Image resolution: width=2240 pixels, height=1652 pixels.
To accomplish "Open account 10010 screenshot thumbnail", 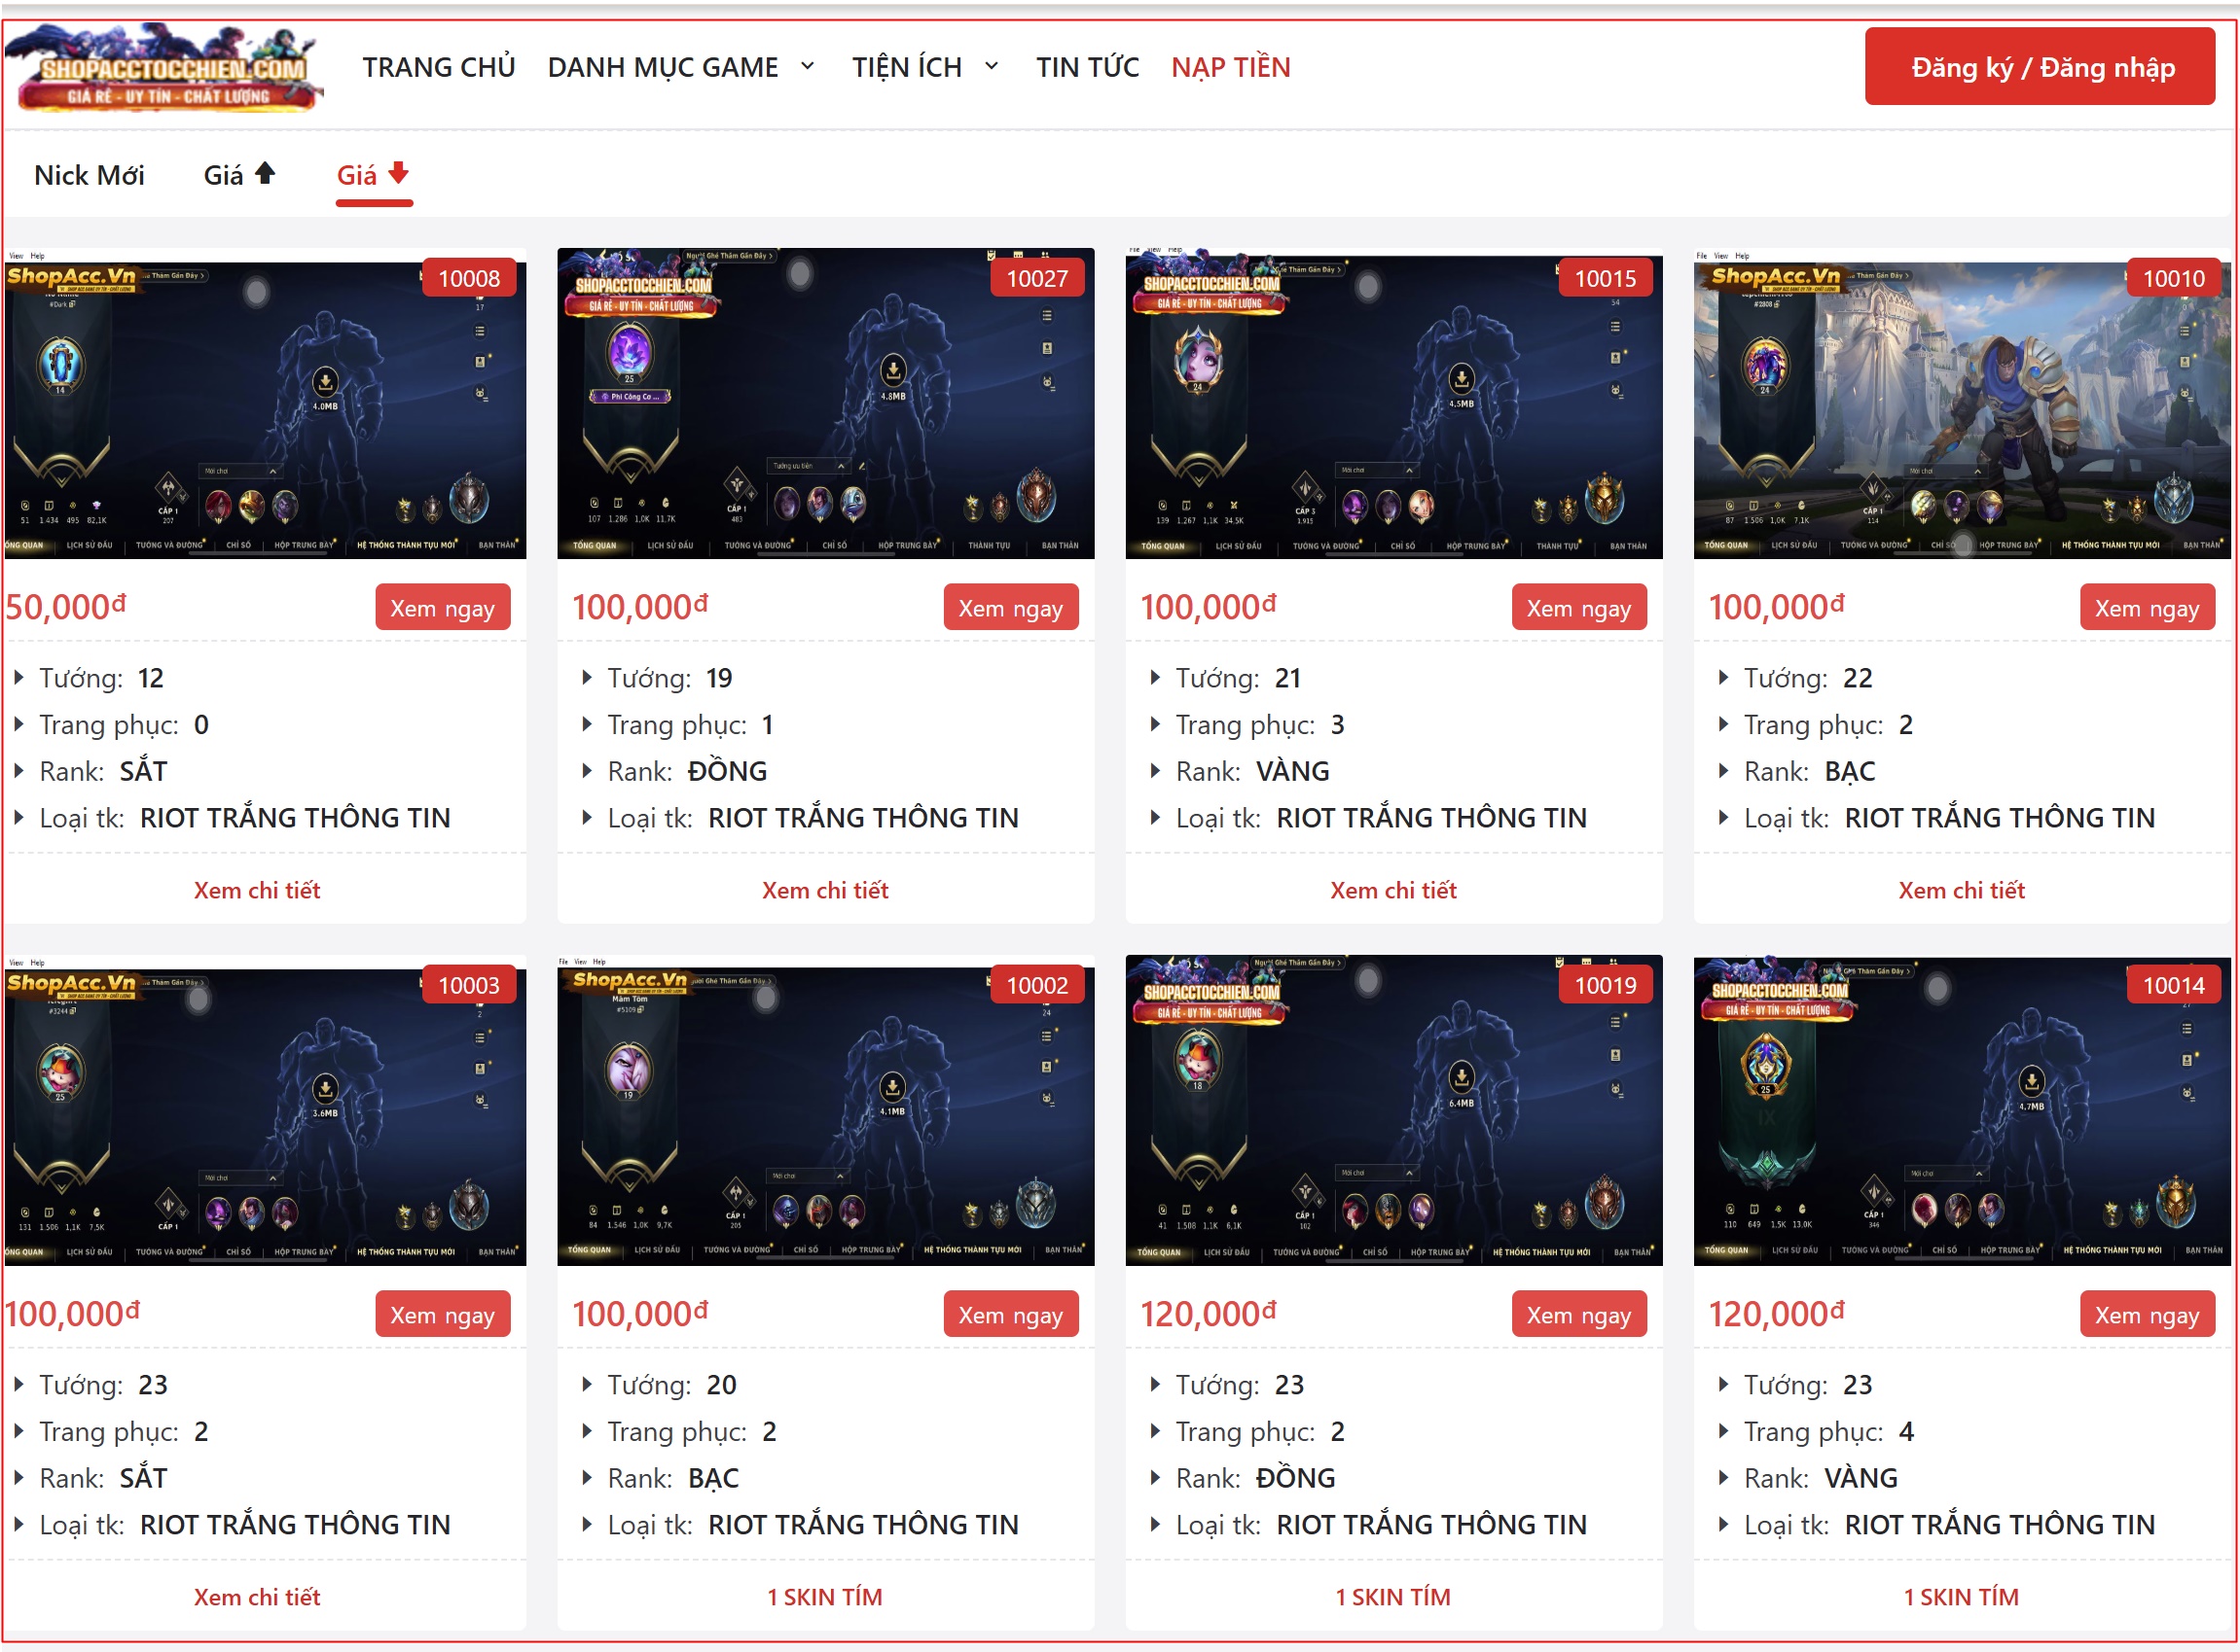I will [1963, 404].
